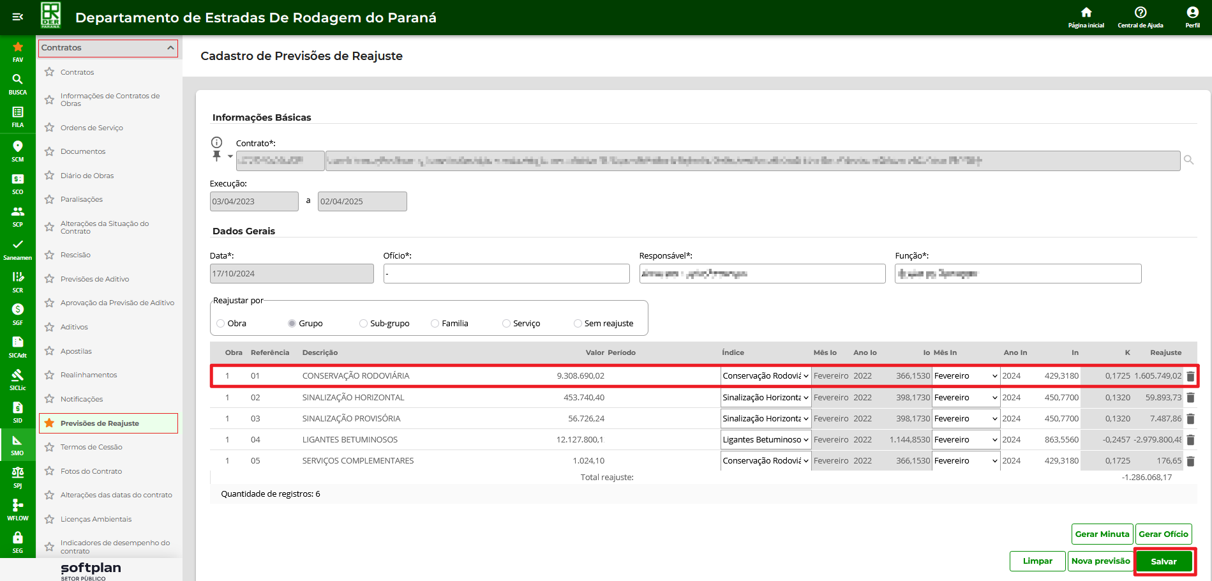Click the Gerar Minuta button

click(1102, 534)
